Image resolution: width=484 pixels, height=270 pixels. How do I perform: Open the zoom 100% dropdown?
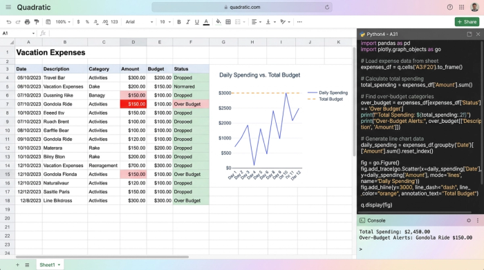[63, 22]
